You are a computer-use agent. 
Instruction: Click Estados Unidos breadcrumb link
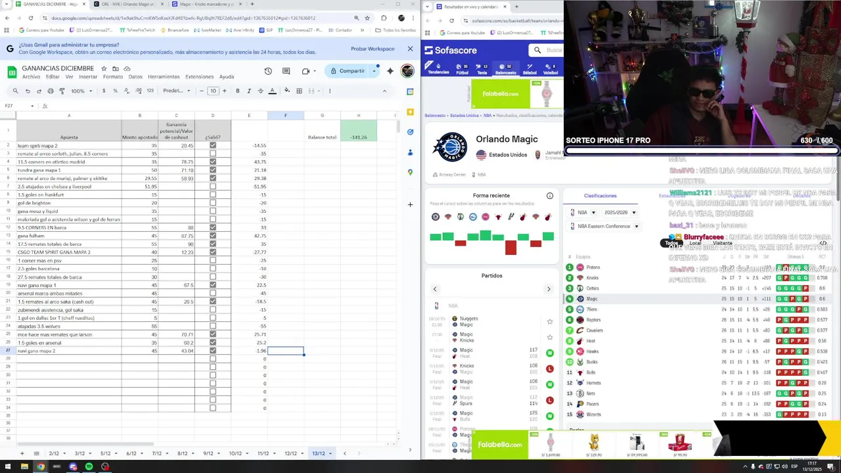pos(465,115)
